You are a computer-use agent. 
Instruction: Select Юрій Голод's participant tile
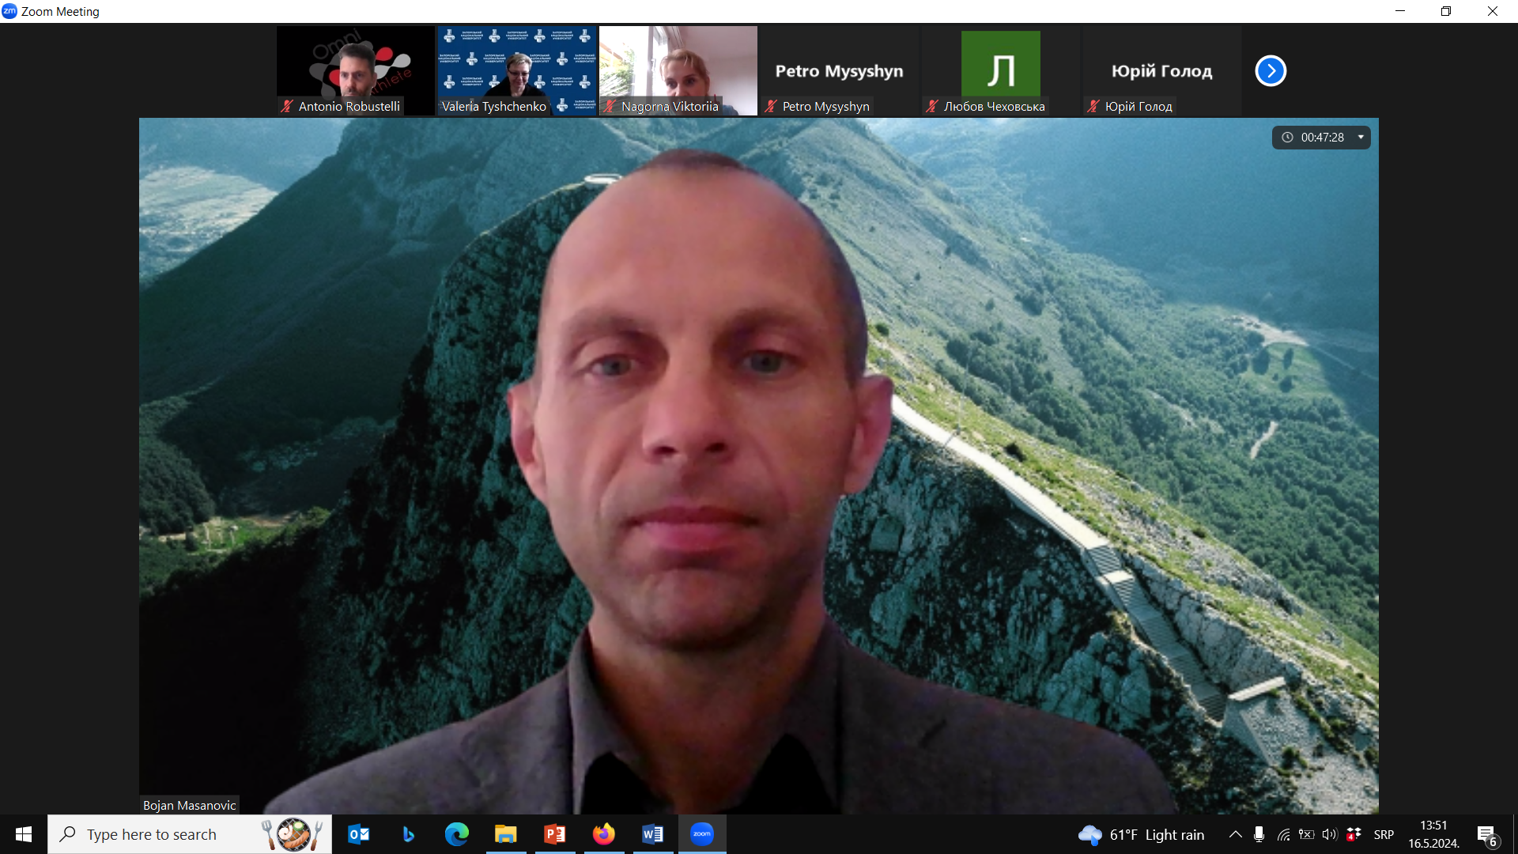[x=1162, y=71]
